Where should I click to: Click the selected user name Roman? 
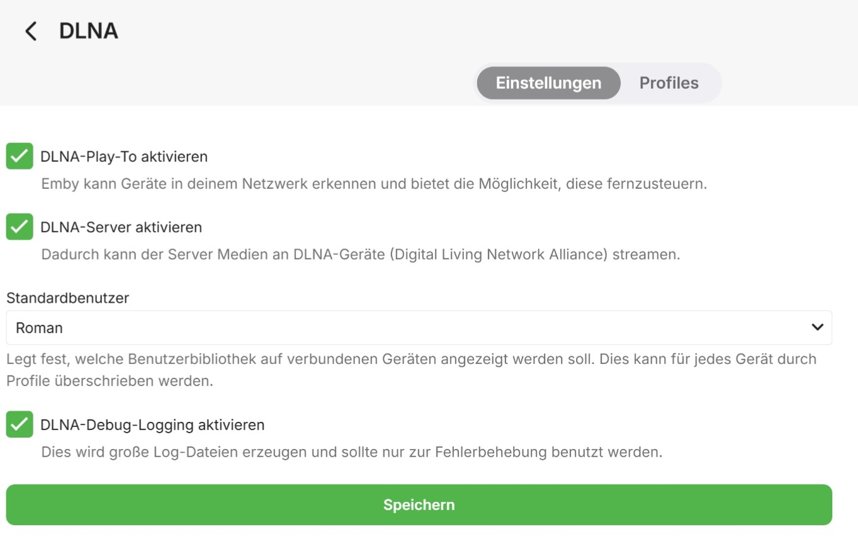40,328
